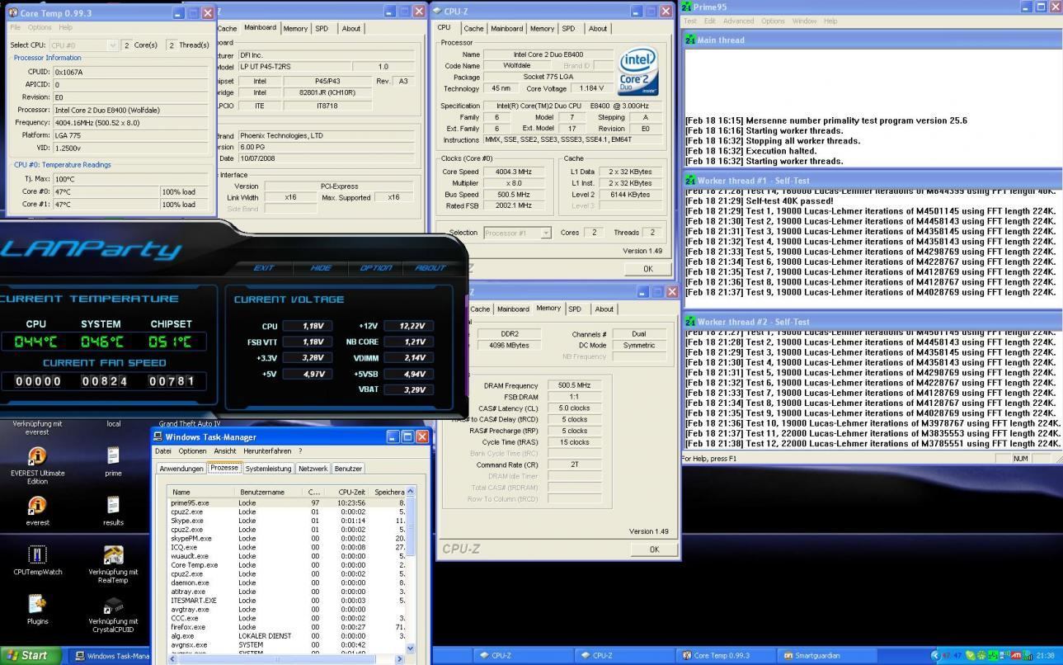Open Core Temp's File menu
The height and width of the screenshot is (665, 1063).
click(16, 27)
